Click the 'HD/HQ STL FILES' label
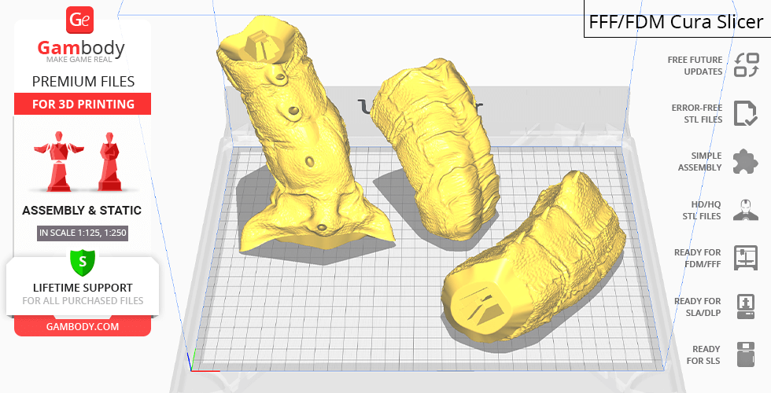Image resolution: width=771 pixels, height=393 pixels. pos(702,211)
